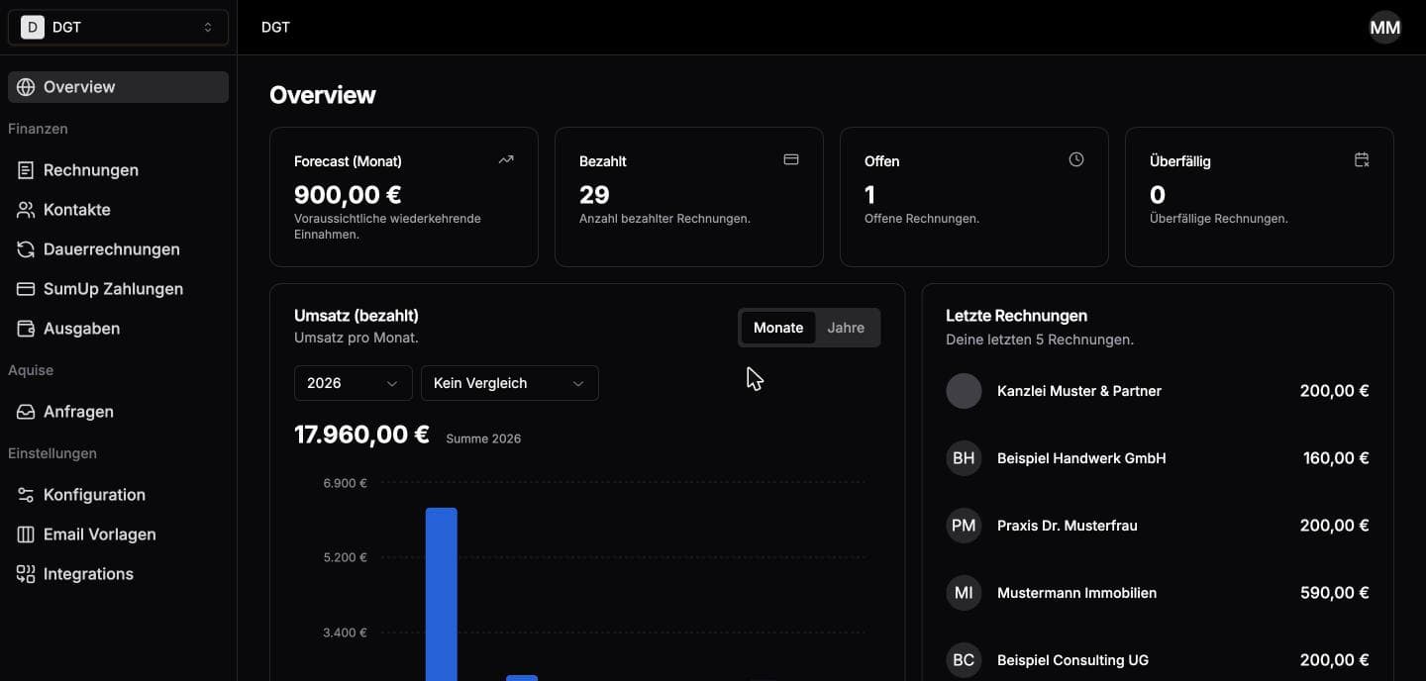Click the Integrations blocks icon
Image resolution: width=1426 pixels, height=681 pixels.
[26, 574]
